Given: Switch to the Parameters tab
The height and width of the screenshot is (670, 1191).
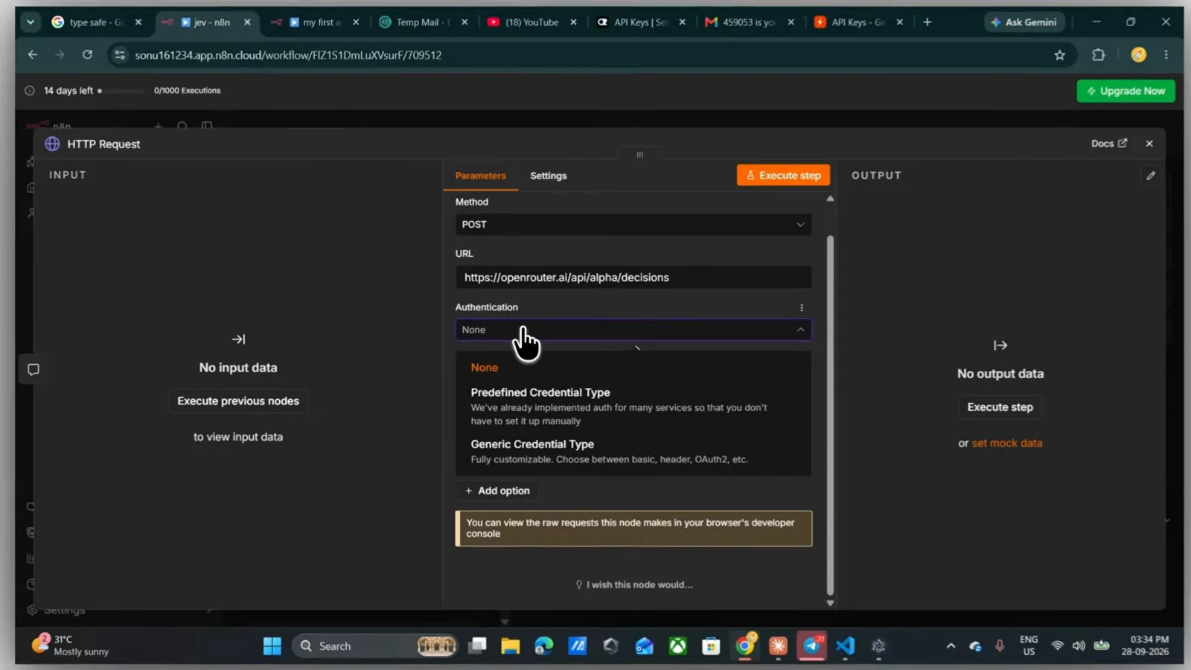Looking at the screenshot, I should [x=480, y=176].
